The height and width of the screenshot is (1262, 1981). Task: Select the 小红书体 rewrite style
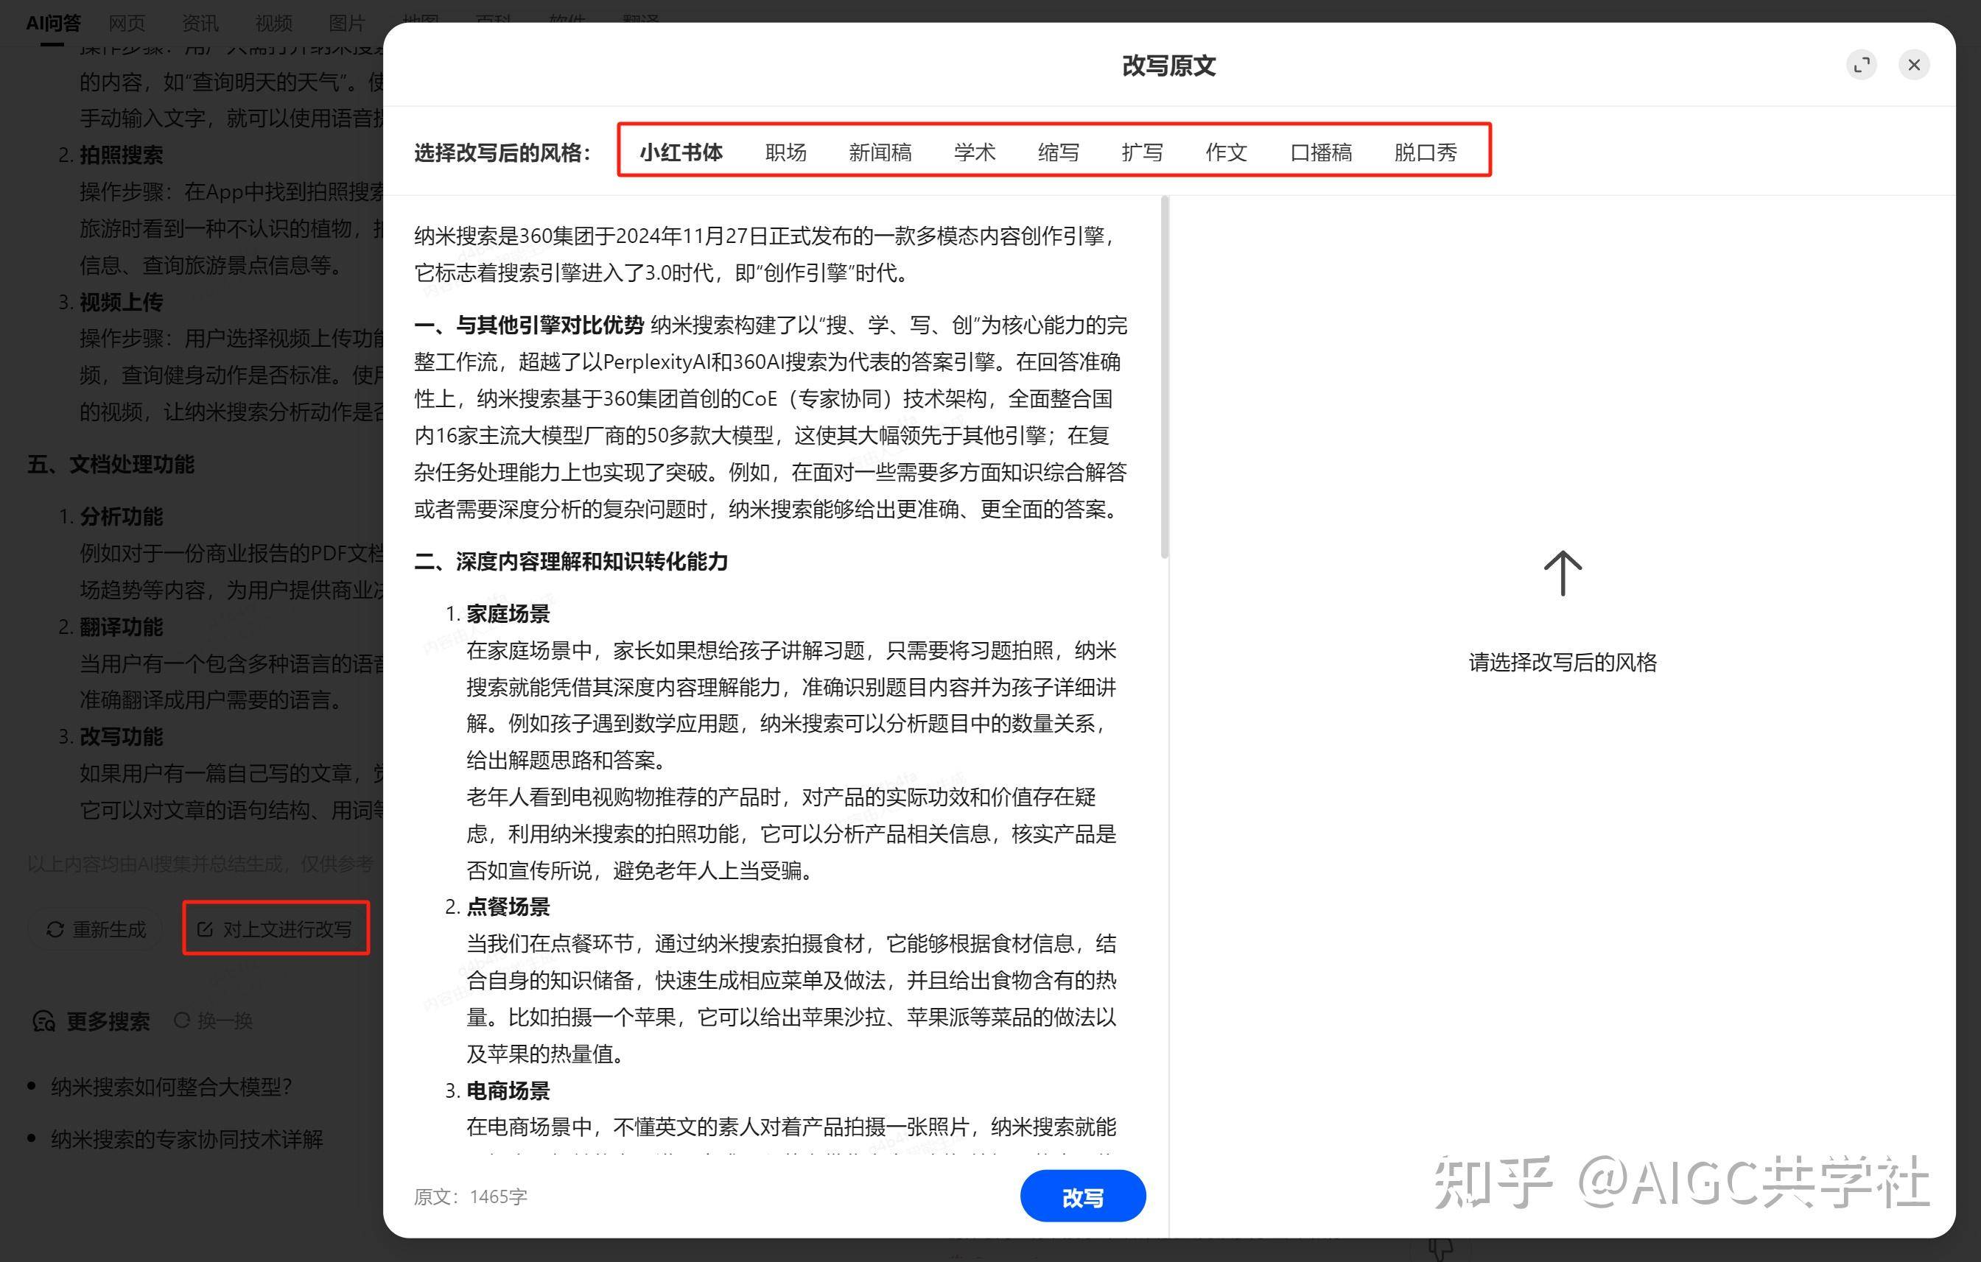[681, 152]
